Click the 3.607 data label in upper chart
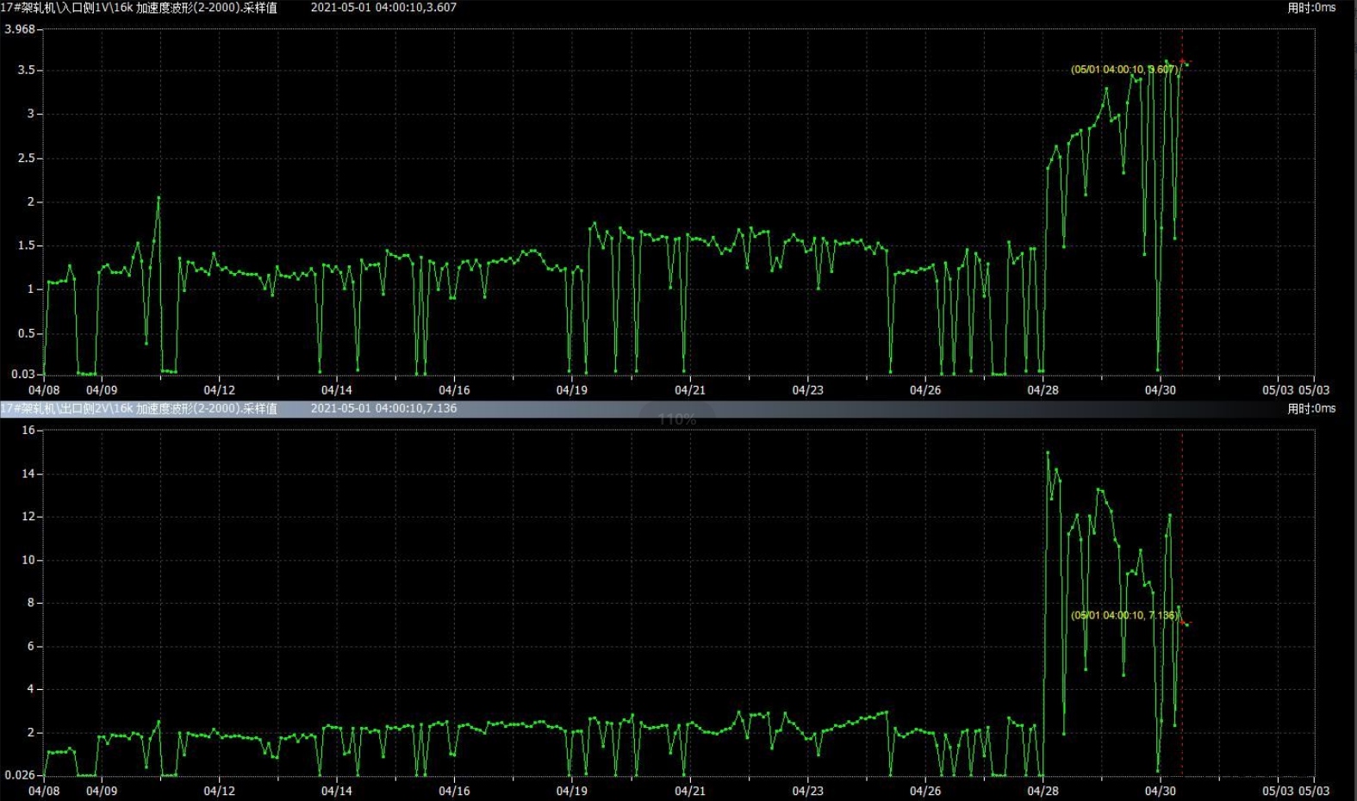This screenshot has height=801, width=1357. coord(1124,70)
